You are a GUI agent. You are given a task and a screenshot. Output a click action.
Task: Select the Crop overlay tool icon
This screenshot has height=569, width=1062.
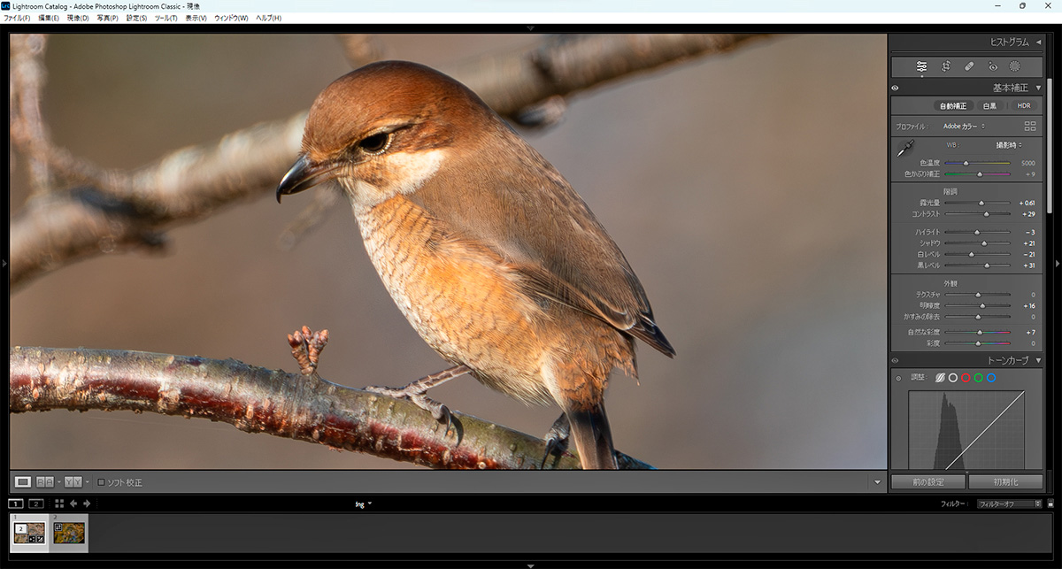click(945, 66)
